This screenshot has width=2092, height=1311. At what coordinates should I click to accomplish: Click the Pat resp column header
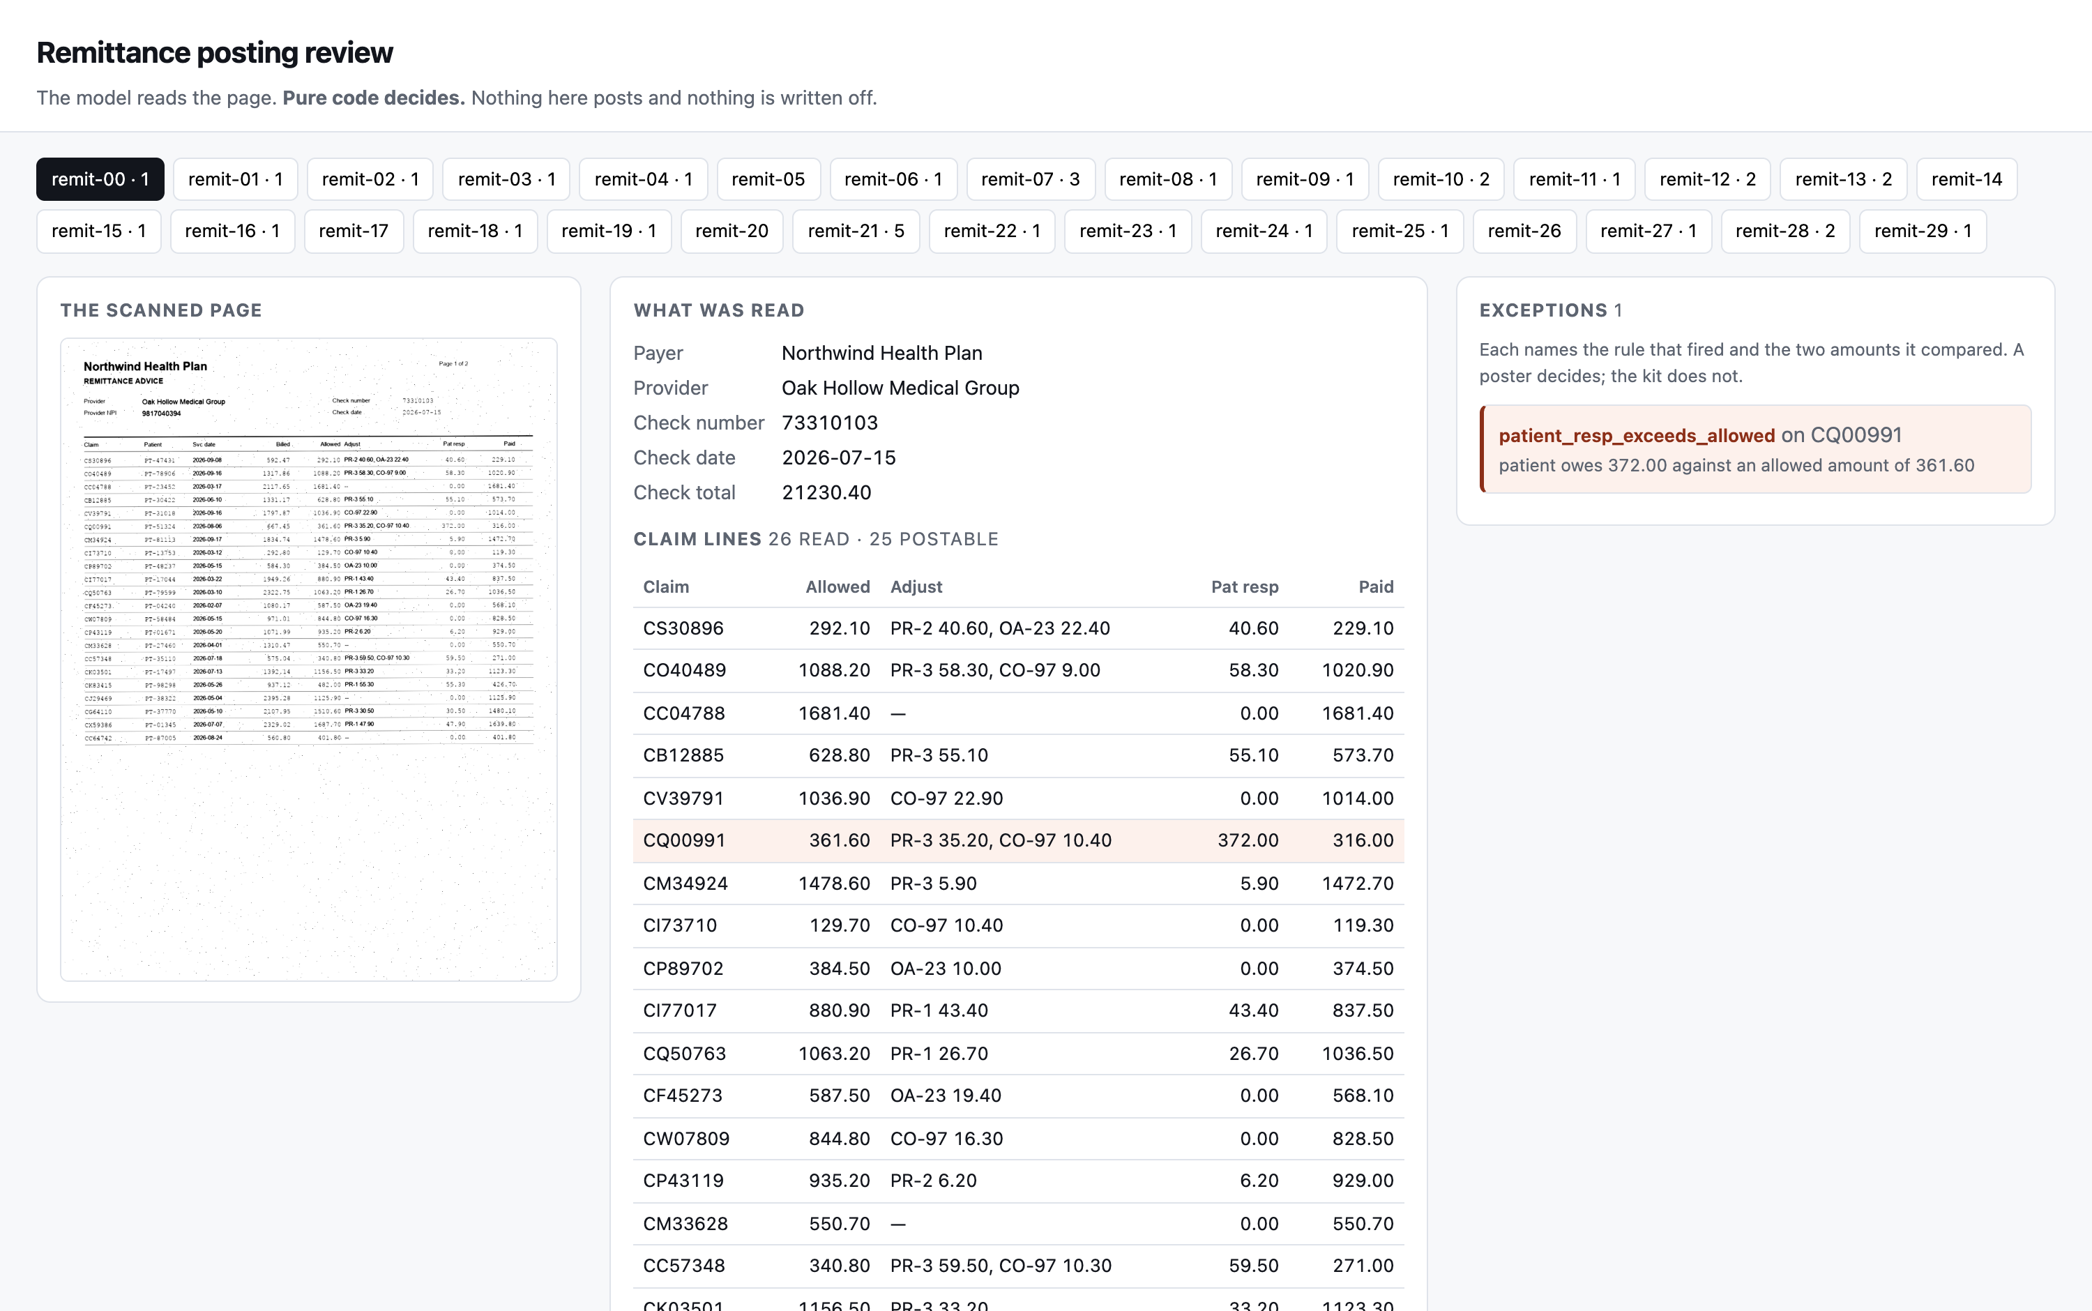pyautogui.click(x=1244, y=587)
